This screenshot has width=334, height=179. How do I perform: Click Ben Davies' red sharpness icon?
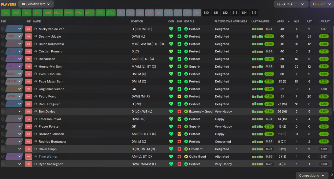pyautogui.click(x=179, y=111)
